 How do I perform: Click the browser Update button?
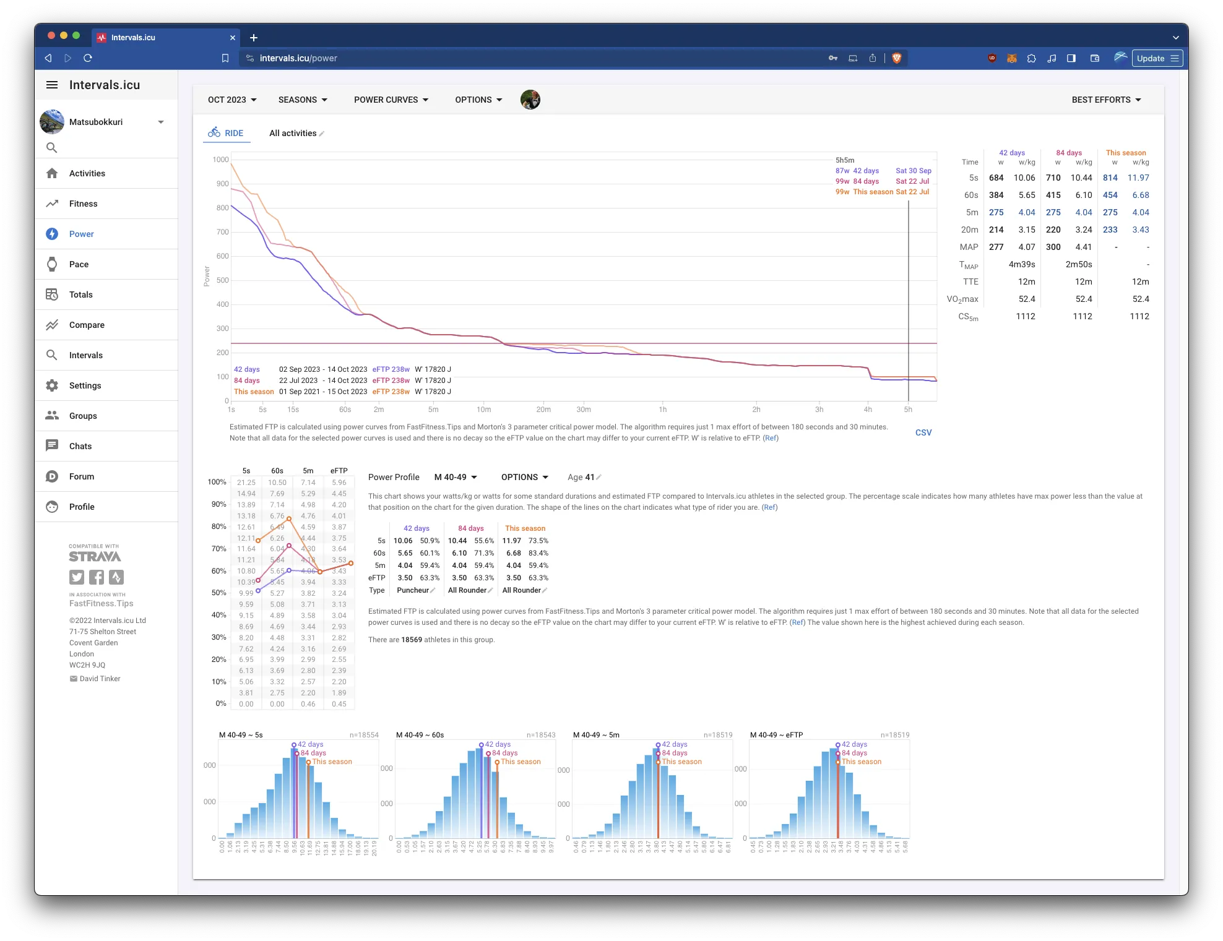tap(1151, 58)
